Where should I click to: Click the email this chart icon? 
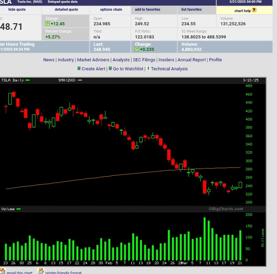[2, 271]
